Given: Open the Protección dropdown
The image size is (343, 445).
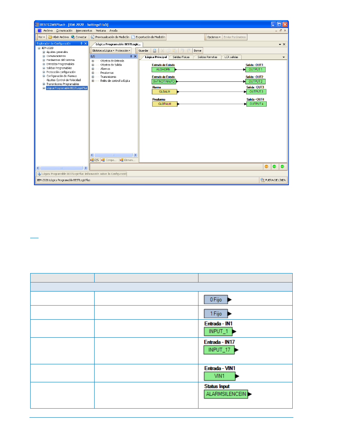Looking at the screenshot, I should (x=123, y=51).
